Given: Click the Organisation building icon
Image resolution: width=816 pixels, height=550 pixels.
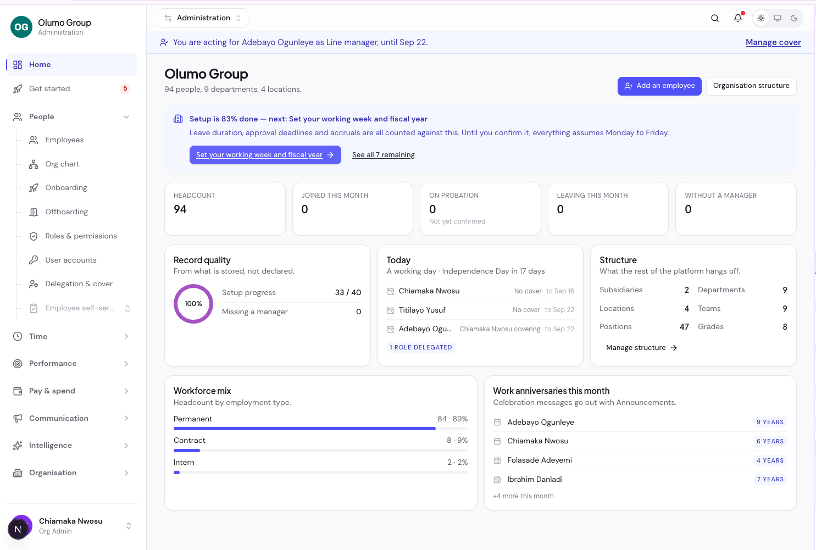Looking at the screenshot, I should click(18, 473).
